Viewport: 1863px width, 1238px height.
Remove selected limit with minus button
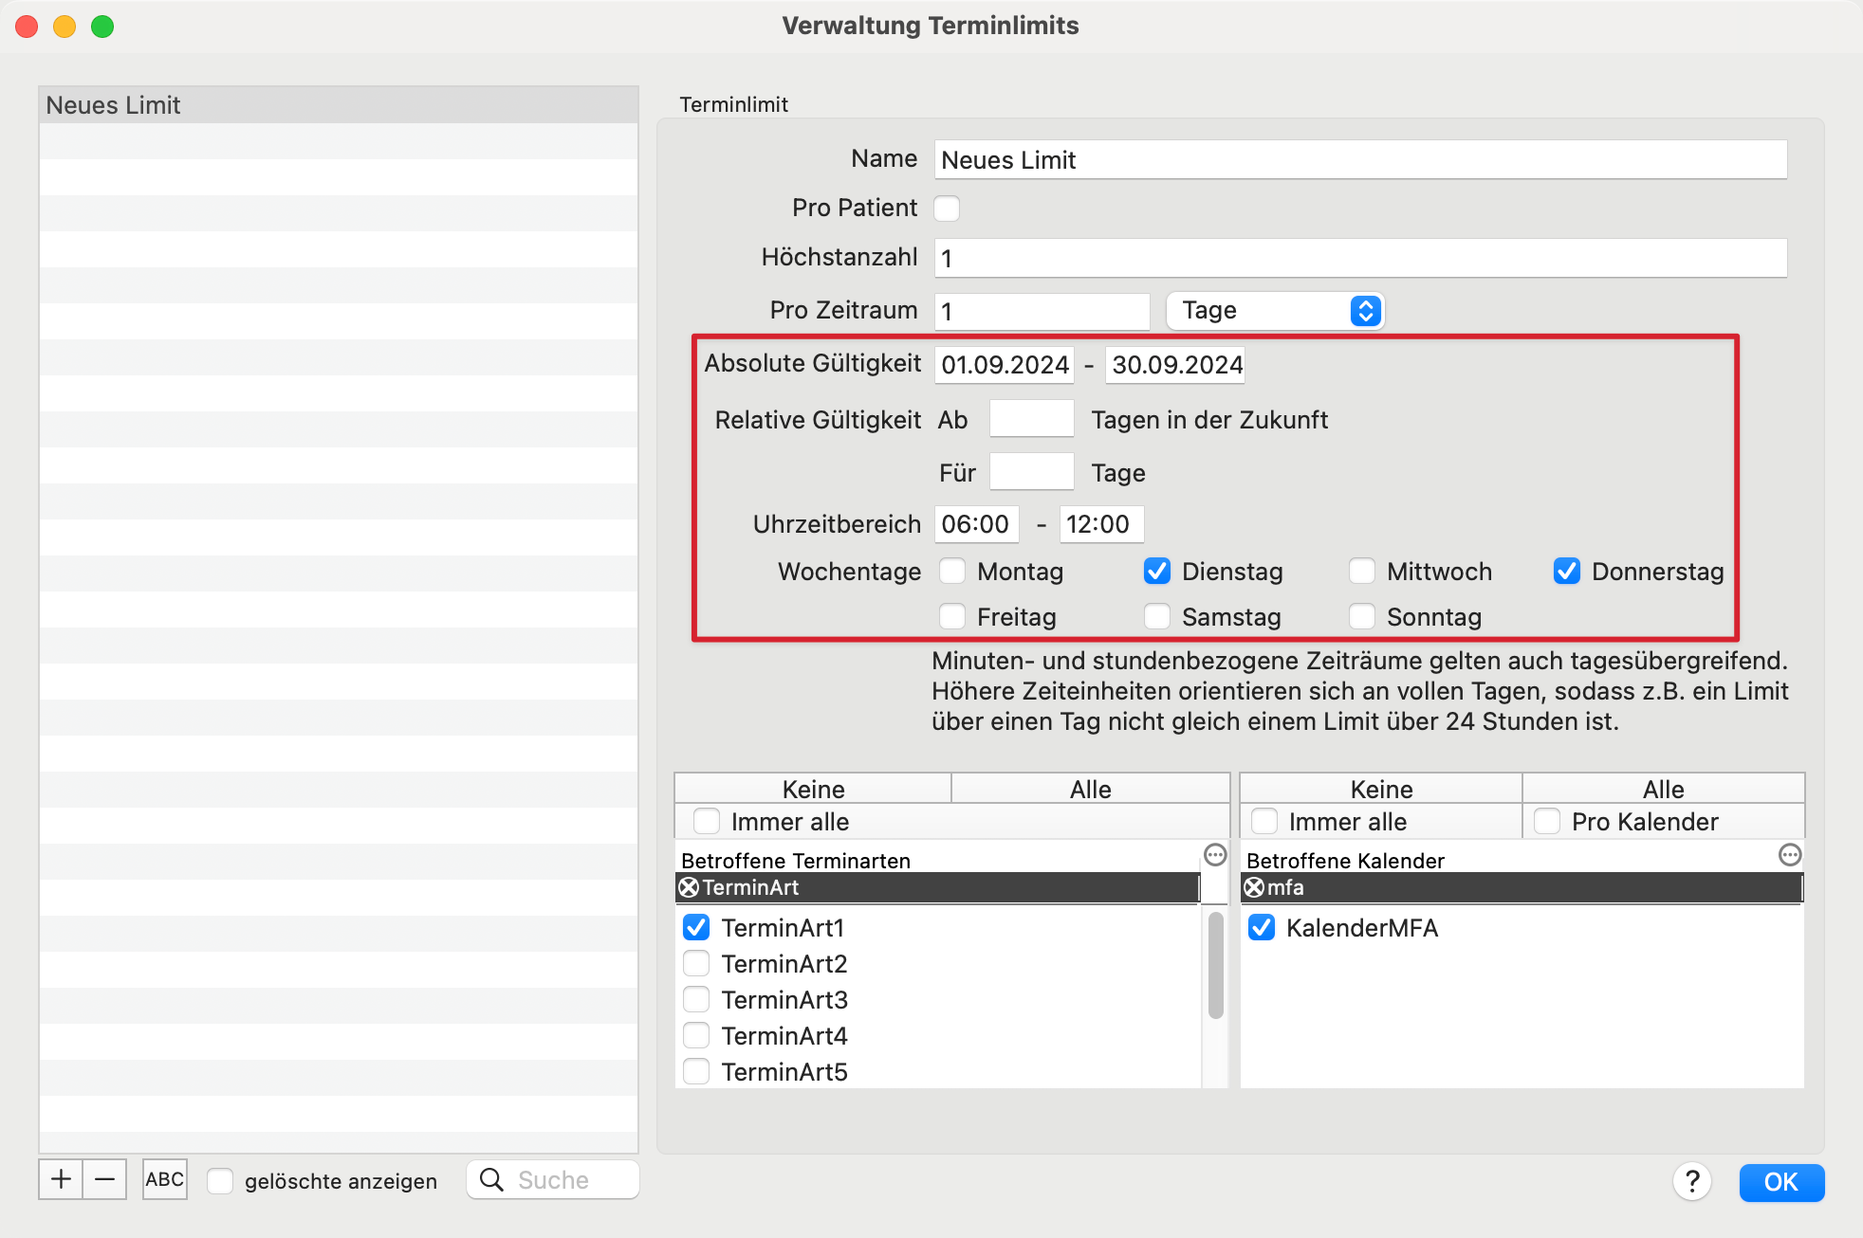tap(104, 1179)
